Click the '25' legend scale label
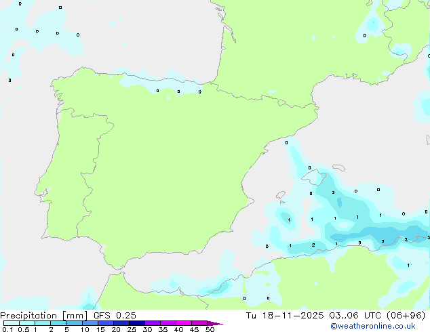Image resolution: width=430 pixels, height=332 pixels. (x=132, y=329)
